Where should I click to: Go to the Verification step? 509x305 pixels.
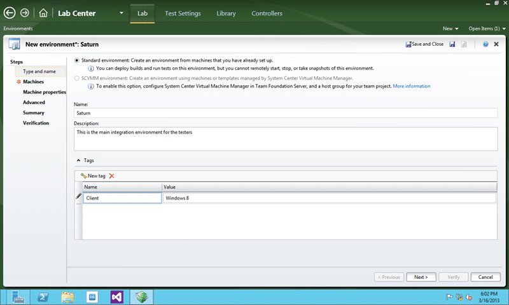(x=36, y=123)
